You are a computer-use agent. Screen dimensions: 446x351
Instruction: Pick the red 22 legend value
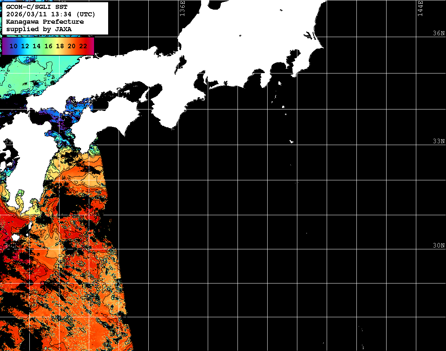coord(83,46)
